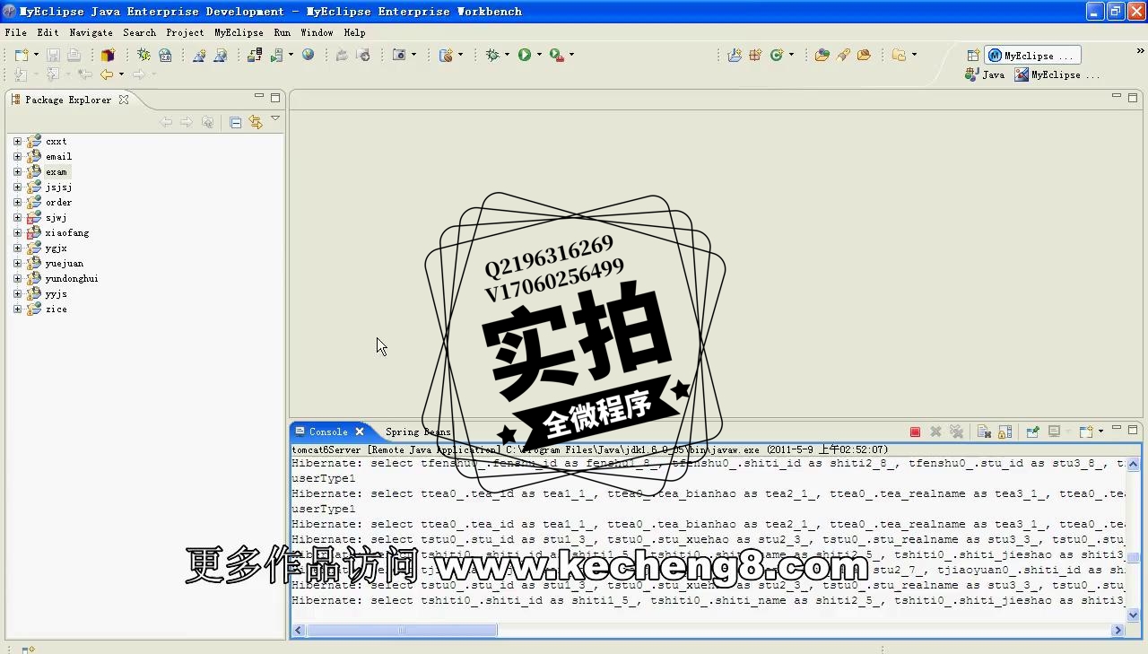Toggle Scroll Lock in Console
1148x654 pixels.
click(1005, 432)
